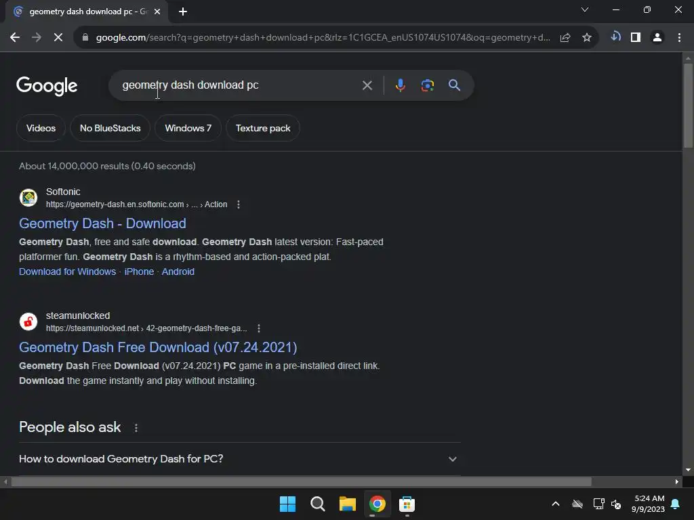This screenshot has width=694, height=520.
Task: Click the scroll-down arrow of vertical scrollbar
Action: [x=688, y=470]
